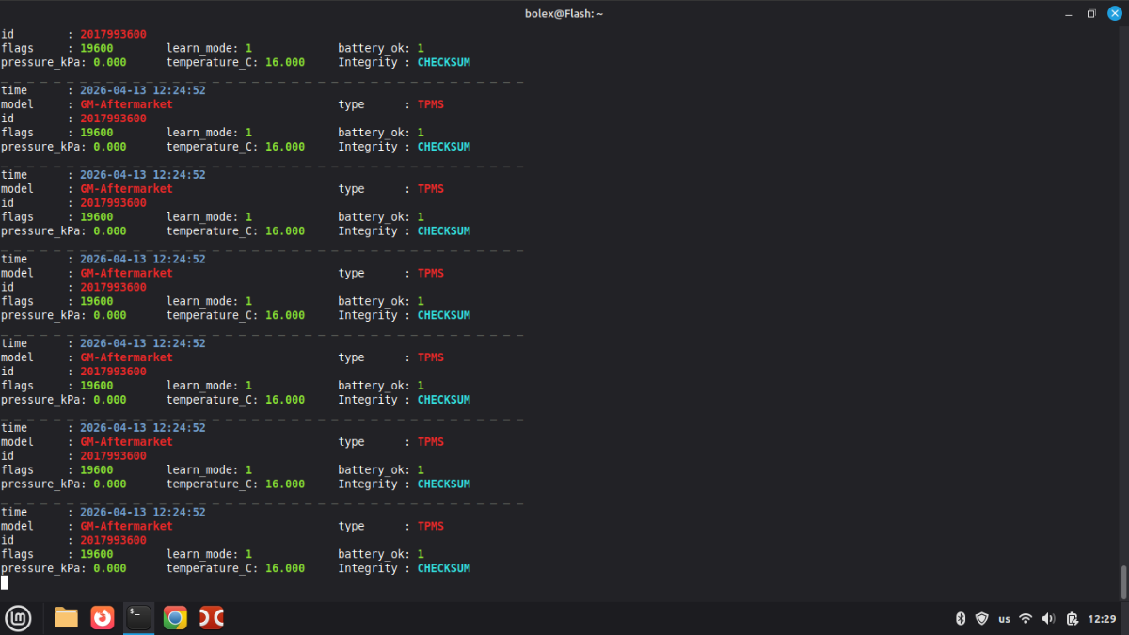This screenshot has height=635, width=1129.
Task: Click the "bolex@Flash: ~" window title
Action: click(564, 13)
